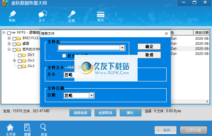Viewport: 212px width, 136px height.
Task: Expand the 桌面 tree node
Action: point(9,44)
